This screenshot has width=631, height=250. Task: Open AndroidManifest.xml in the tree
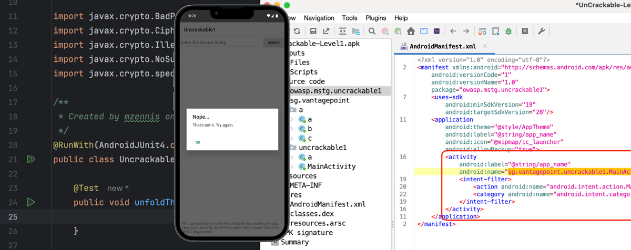coord(328,204)
